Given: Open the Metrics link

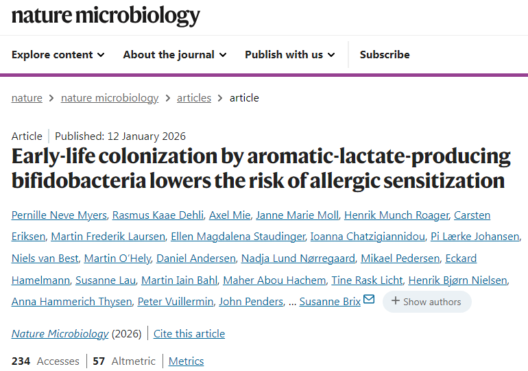Looking at the screenshot, I should (x=186, y=361).
